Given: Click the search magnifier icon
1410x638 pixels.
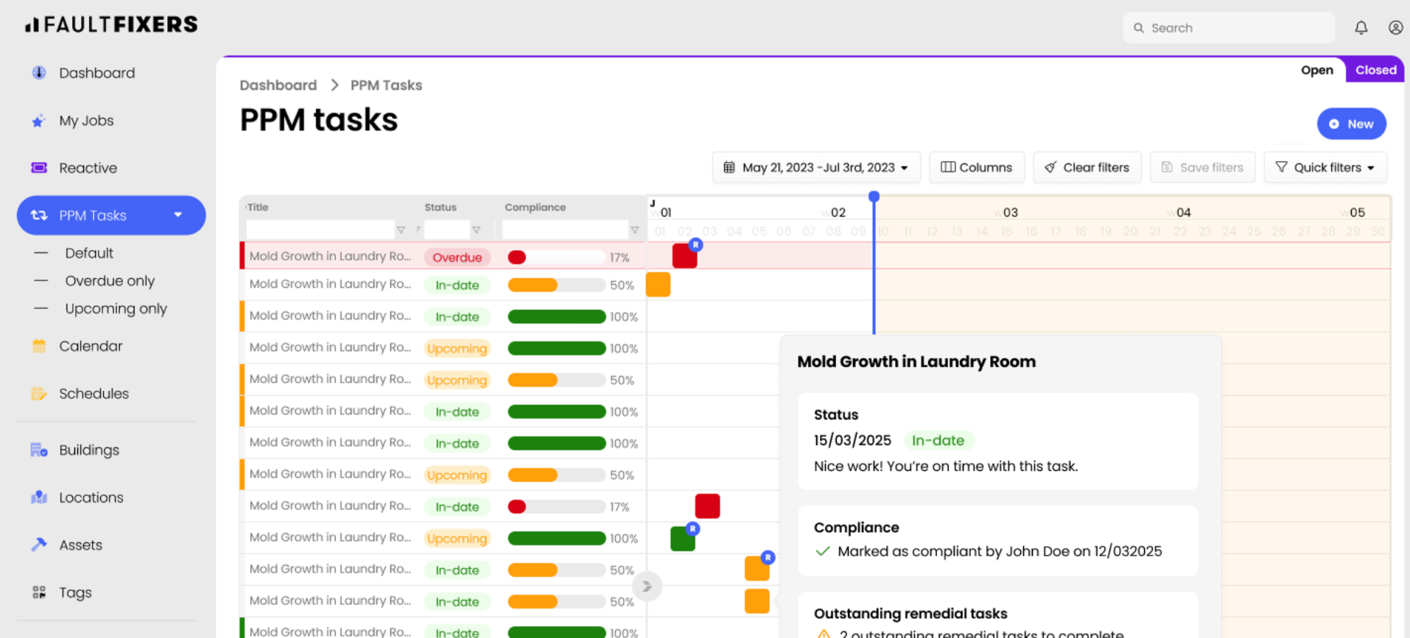Looking at the screenshot, I should coord(1139,28).
